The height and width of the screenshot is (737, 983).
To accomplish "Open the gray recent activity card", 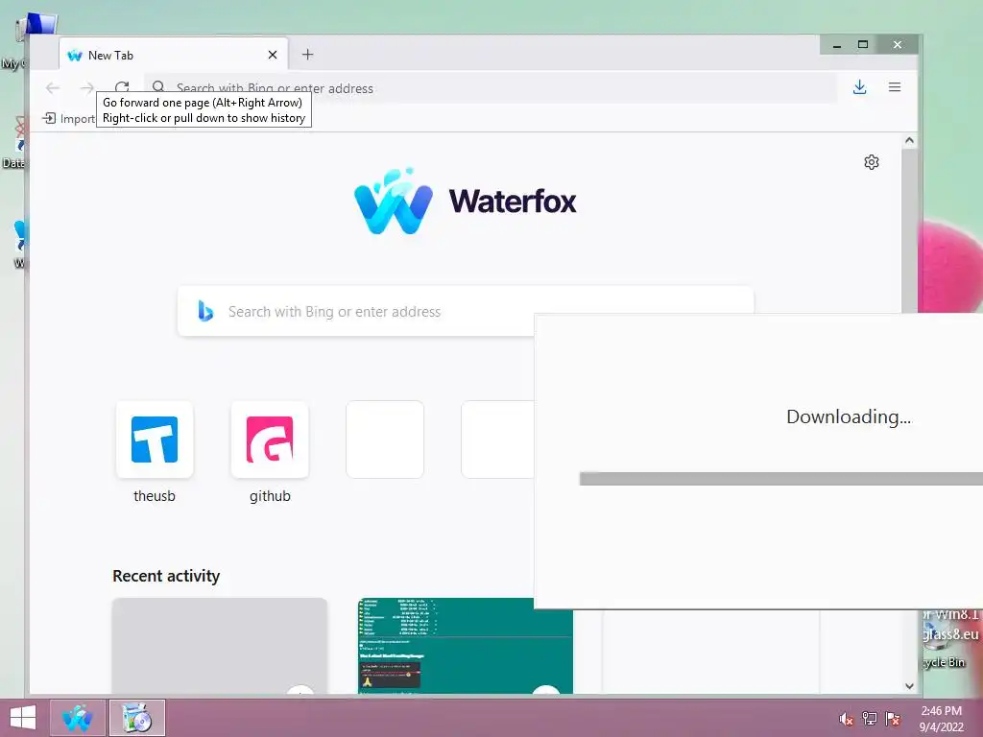I will coord(220,646).
